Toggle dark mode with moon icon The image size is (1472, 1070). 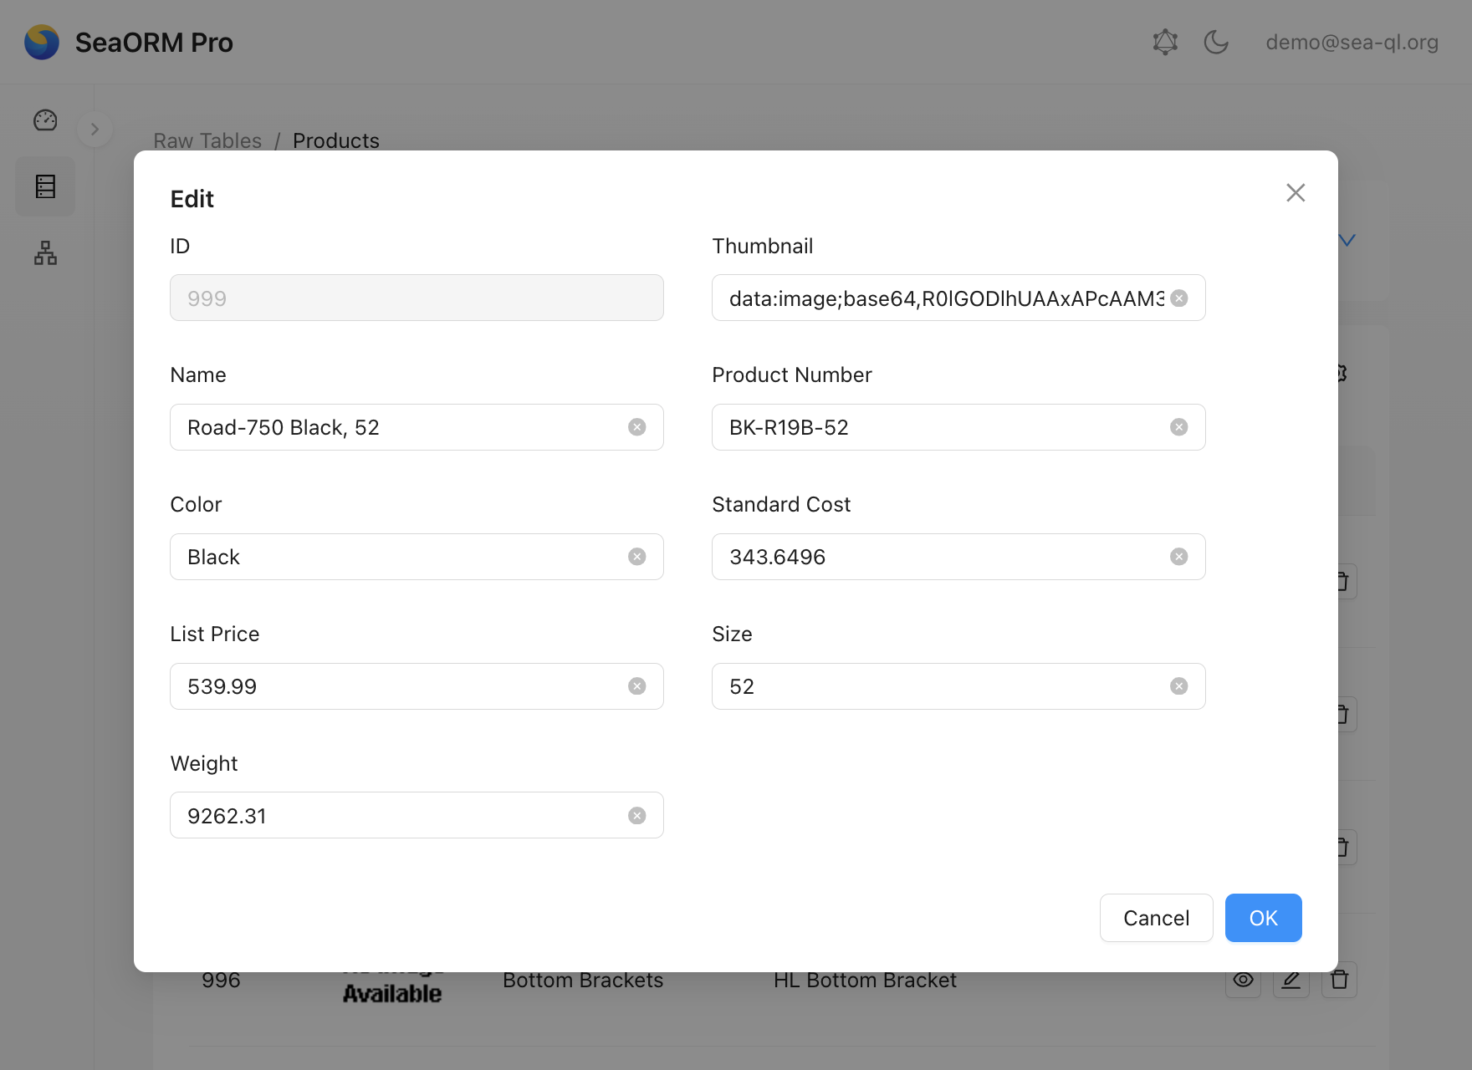[x=1216, y=42]
